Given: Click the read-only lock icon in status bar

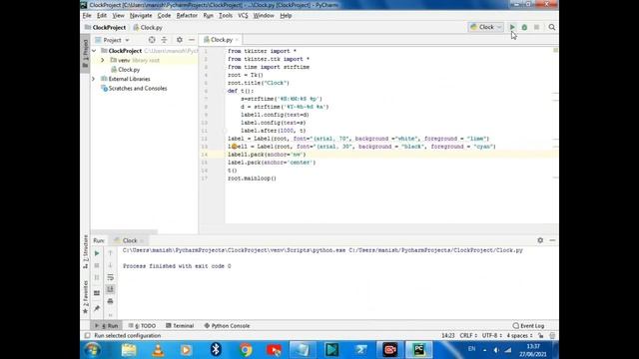Looking at the screenshot, I should click(540, 335).
